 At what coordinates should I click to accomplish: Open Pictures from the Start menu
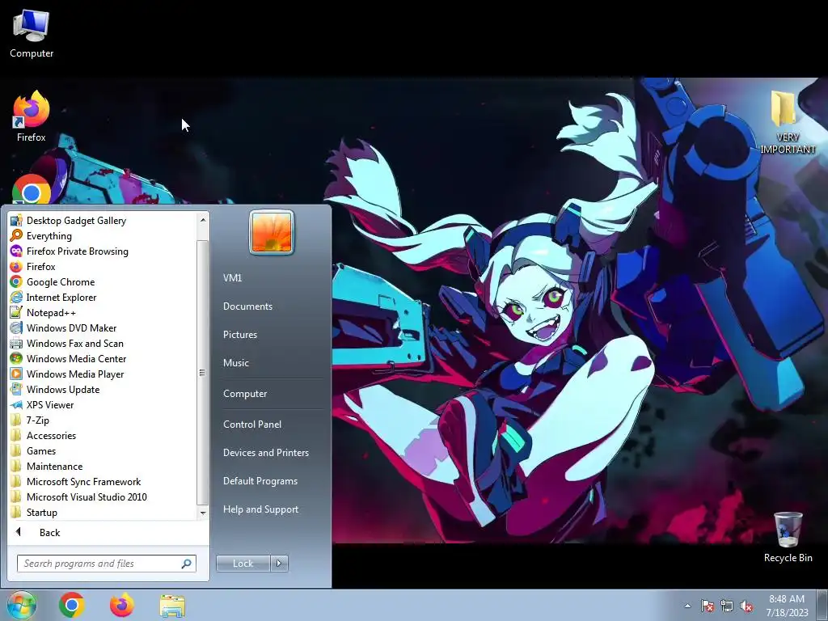coord(239,334)
